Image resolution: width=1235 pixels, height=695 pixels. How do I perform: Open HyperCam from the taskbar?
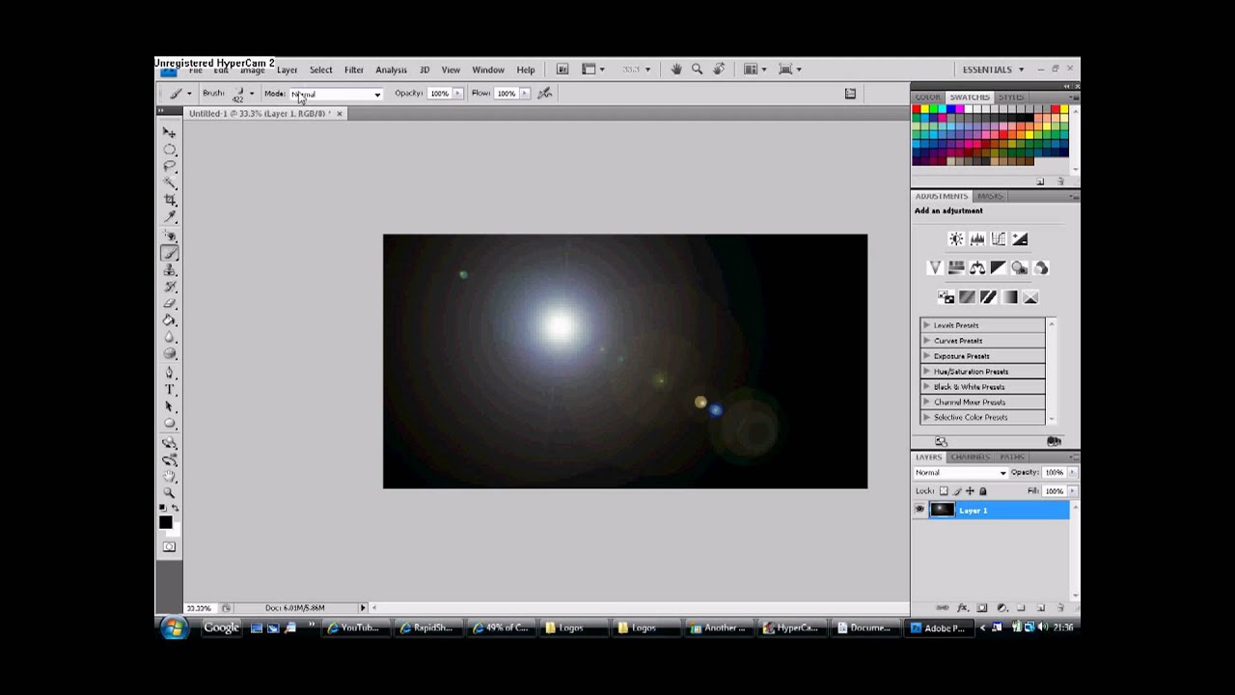coord(790,627)
